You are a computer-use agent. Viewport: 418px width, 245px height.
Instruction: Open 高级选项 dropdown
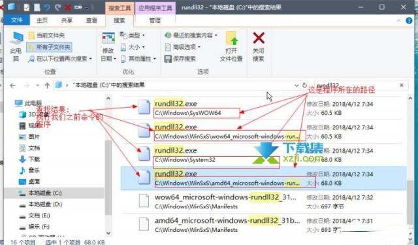point(182,47)
